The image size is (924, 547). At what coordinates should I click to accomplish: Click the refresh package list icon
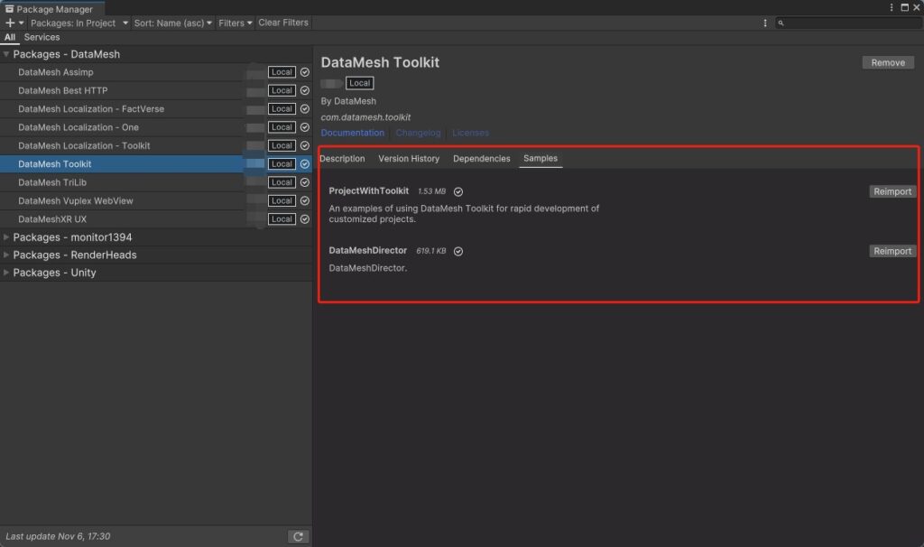299,537
